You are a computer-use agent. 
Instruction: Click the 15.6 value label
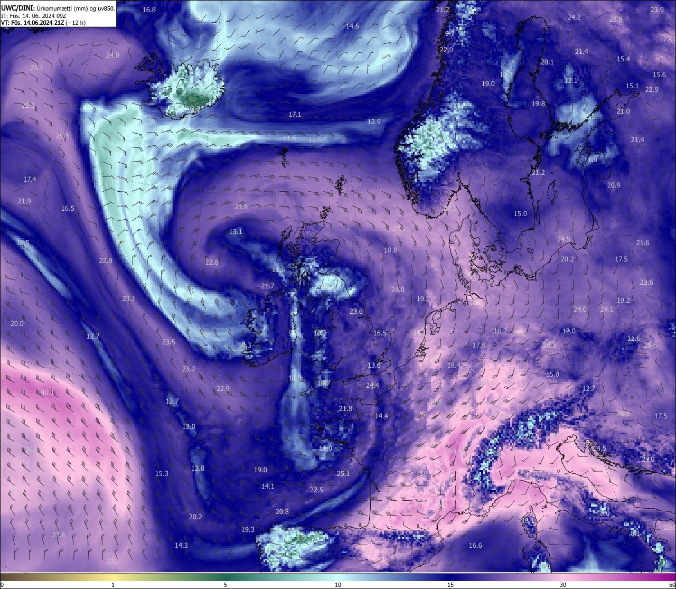pyautogui.click(x=659, y=74)
